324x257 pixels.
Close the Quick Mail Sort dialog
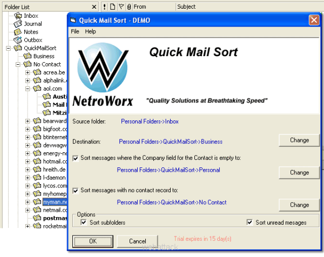pos(314,20)
